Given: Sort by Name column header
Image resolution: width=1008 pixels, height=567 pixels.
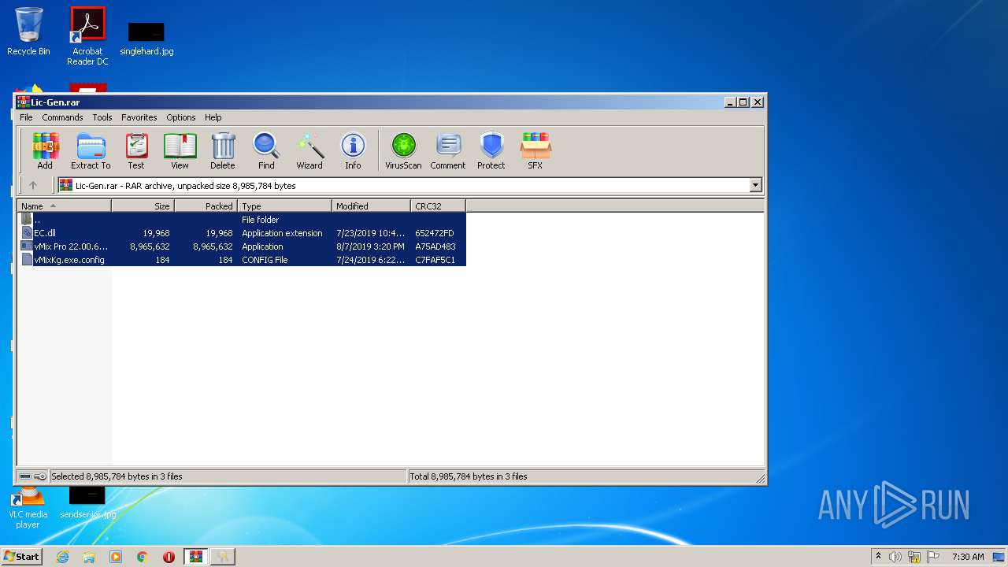Looking at the screenshot, I should pos(64,206).
